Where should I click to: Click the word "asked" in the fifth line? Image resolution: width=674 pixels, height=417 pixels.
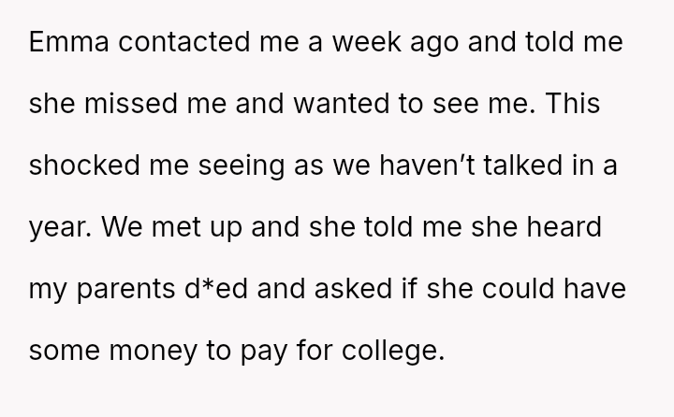click(353, 288)
